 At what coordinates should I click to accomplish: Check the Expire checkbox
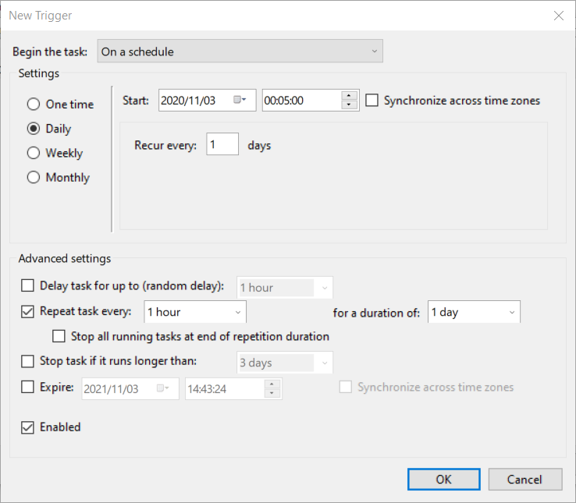[28, 388]
